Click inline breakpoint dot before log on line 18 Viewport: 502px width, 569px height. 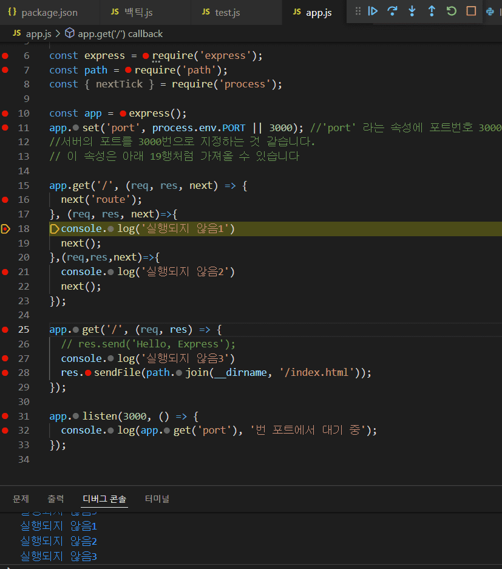(110, 229)
